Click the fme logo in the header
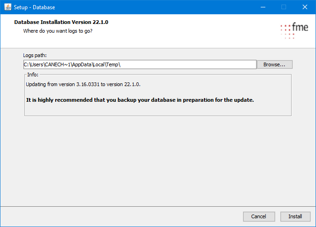The width and height of the screenshot is (316, 227). point(294,30)
